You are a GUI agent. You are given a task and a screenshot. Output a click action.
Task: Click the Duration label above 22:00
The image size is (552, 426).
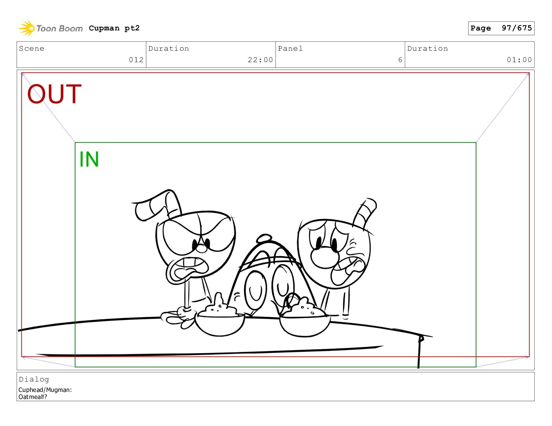click(x=169, y=49)
